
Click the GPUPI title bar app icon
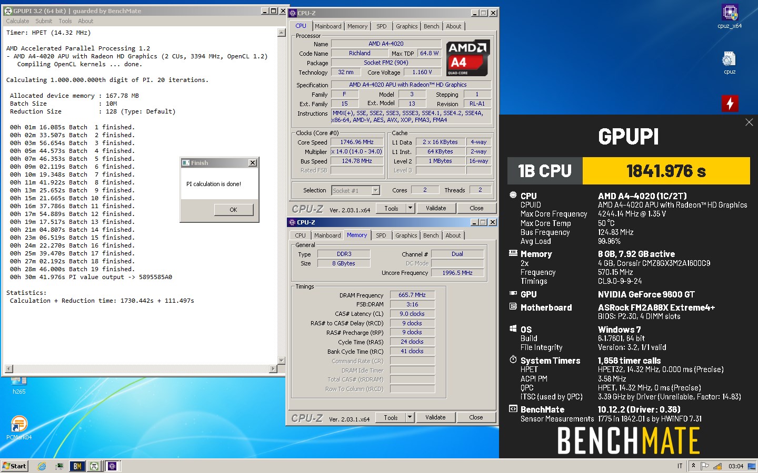pos(8,11)
